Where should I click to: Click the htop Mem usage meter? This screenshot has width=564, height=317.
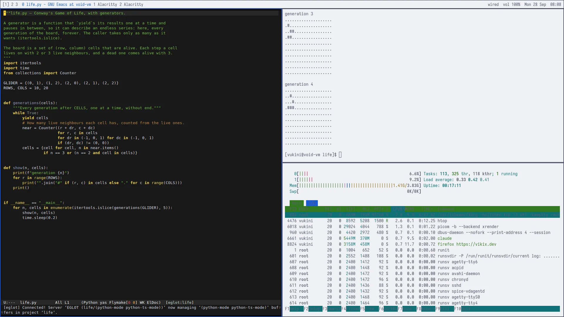(x=355, y=186)
